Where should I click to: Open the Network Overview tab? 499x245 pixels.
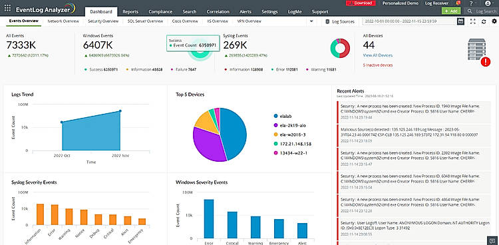pos(63,21)
